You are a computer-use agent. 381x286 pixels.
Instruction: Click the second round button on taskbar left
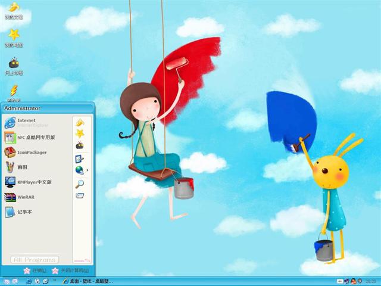15,281
